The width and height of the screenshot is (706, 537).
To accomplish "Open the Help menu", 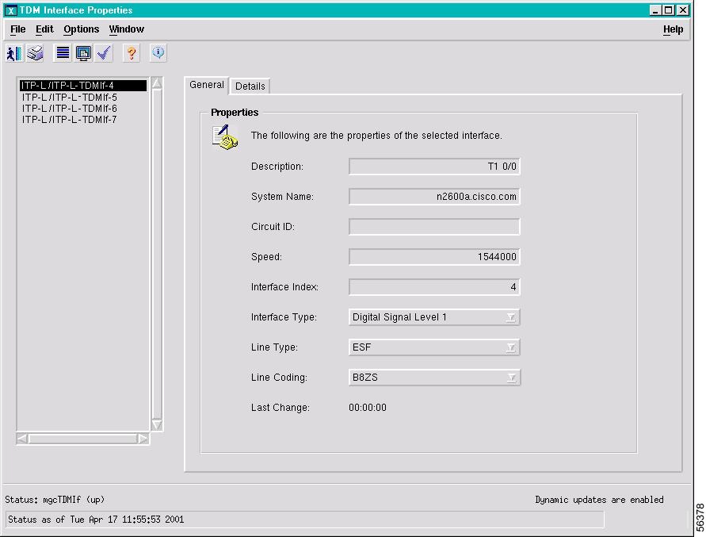I will click(673, 29).
